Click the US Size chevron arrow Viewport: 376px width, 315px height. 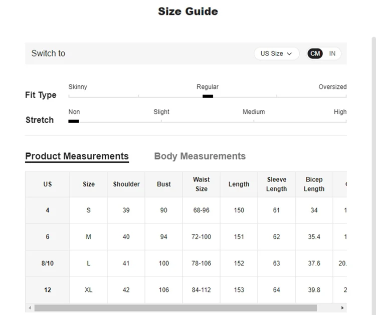pyautogui.click(x=289, y=53)
